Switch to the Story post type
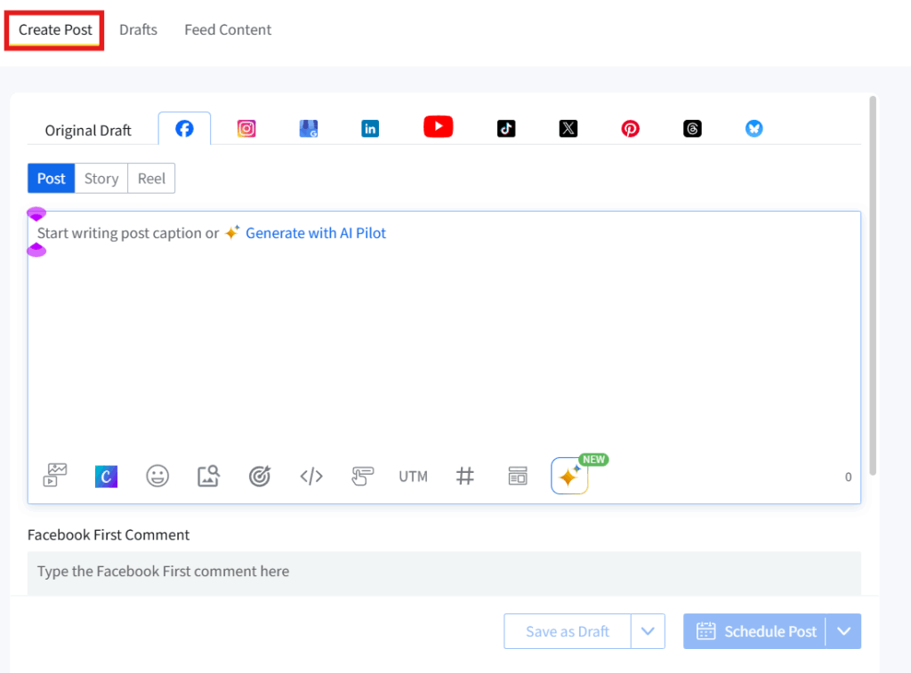The width and height of the screenshot is (911, 673). [x=101, y=178]
